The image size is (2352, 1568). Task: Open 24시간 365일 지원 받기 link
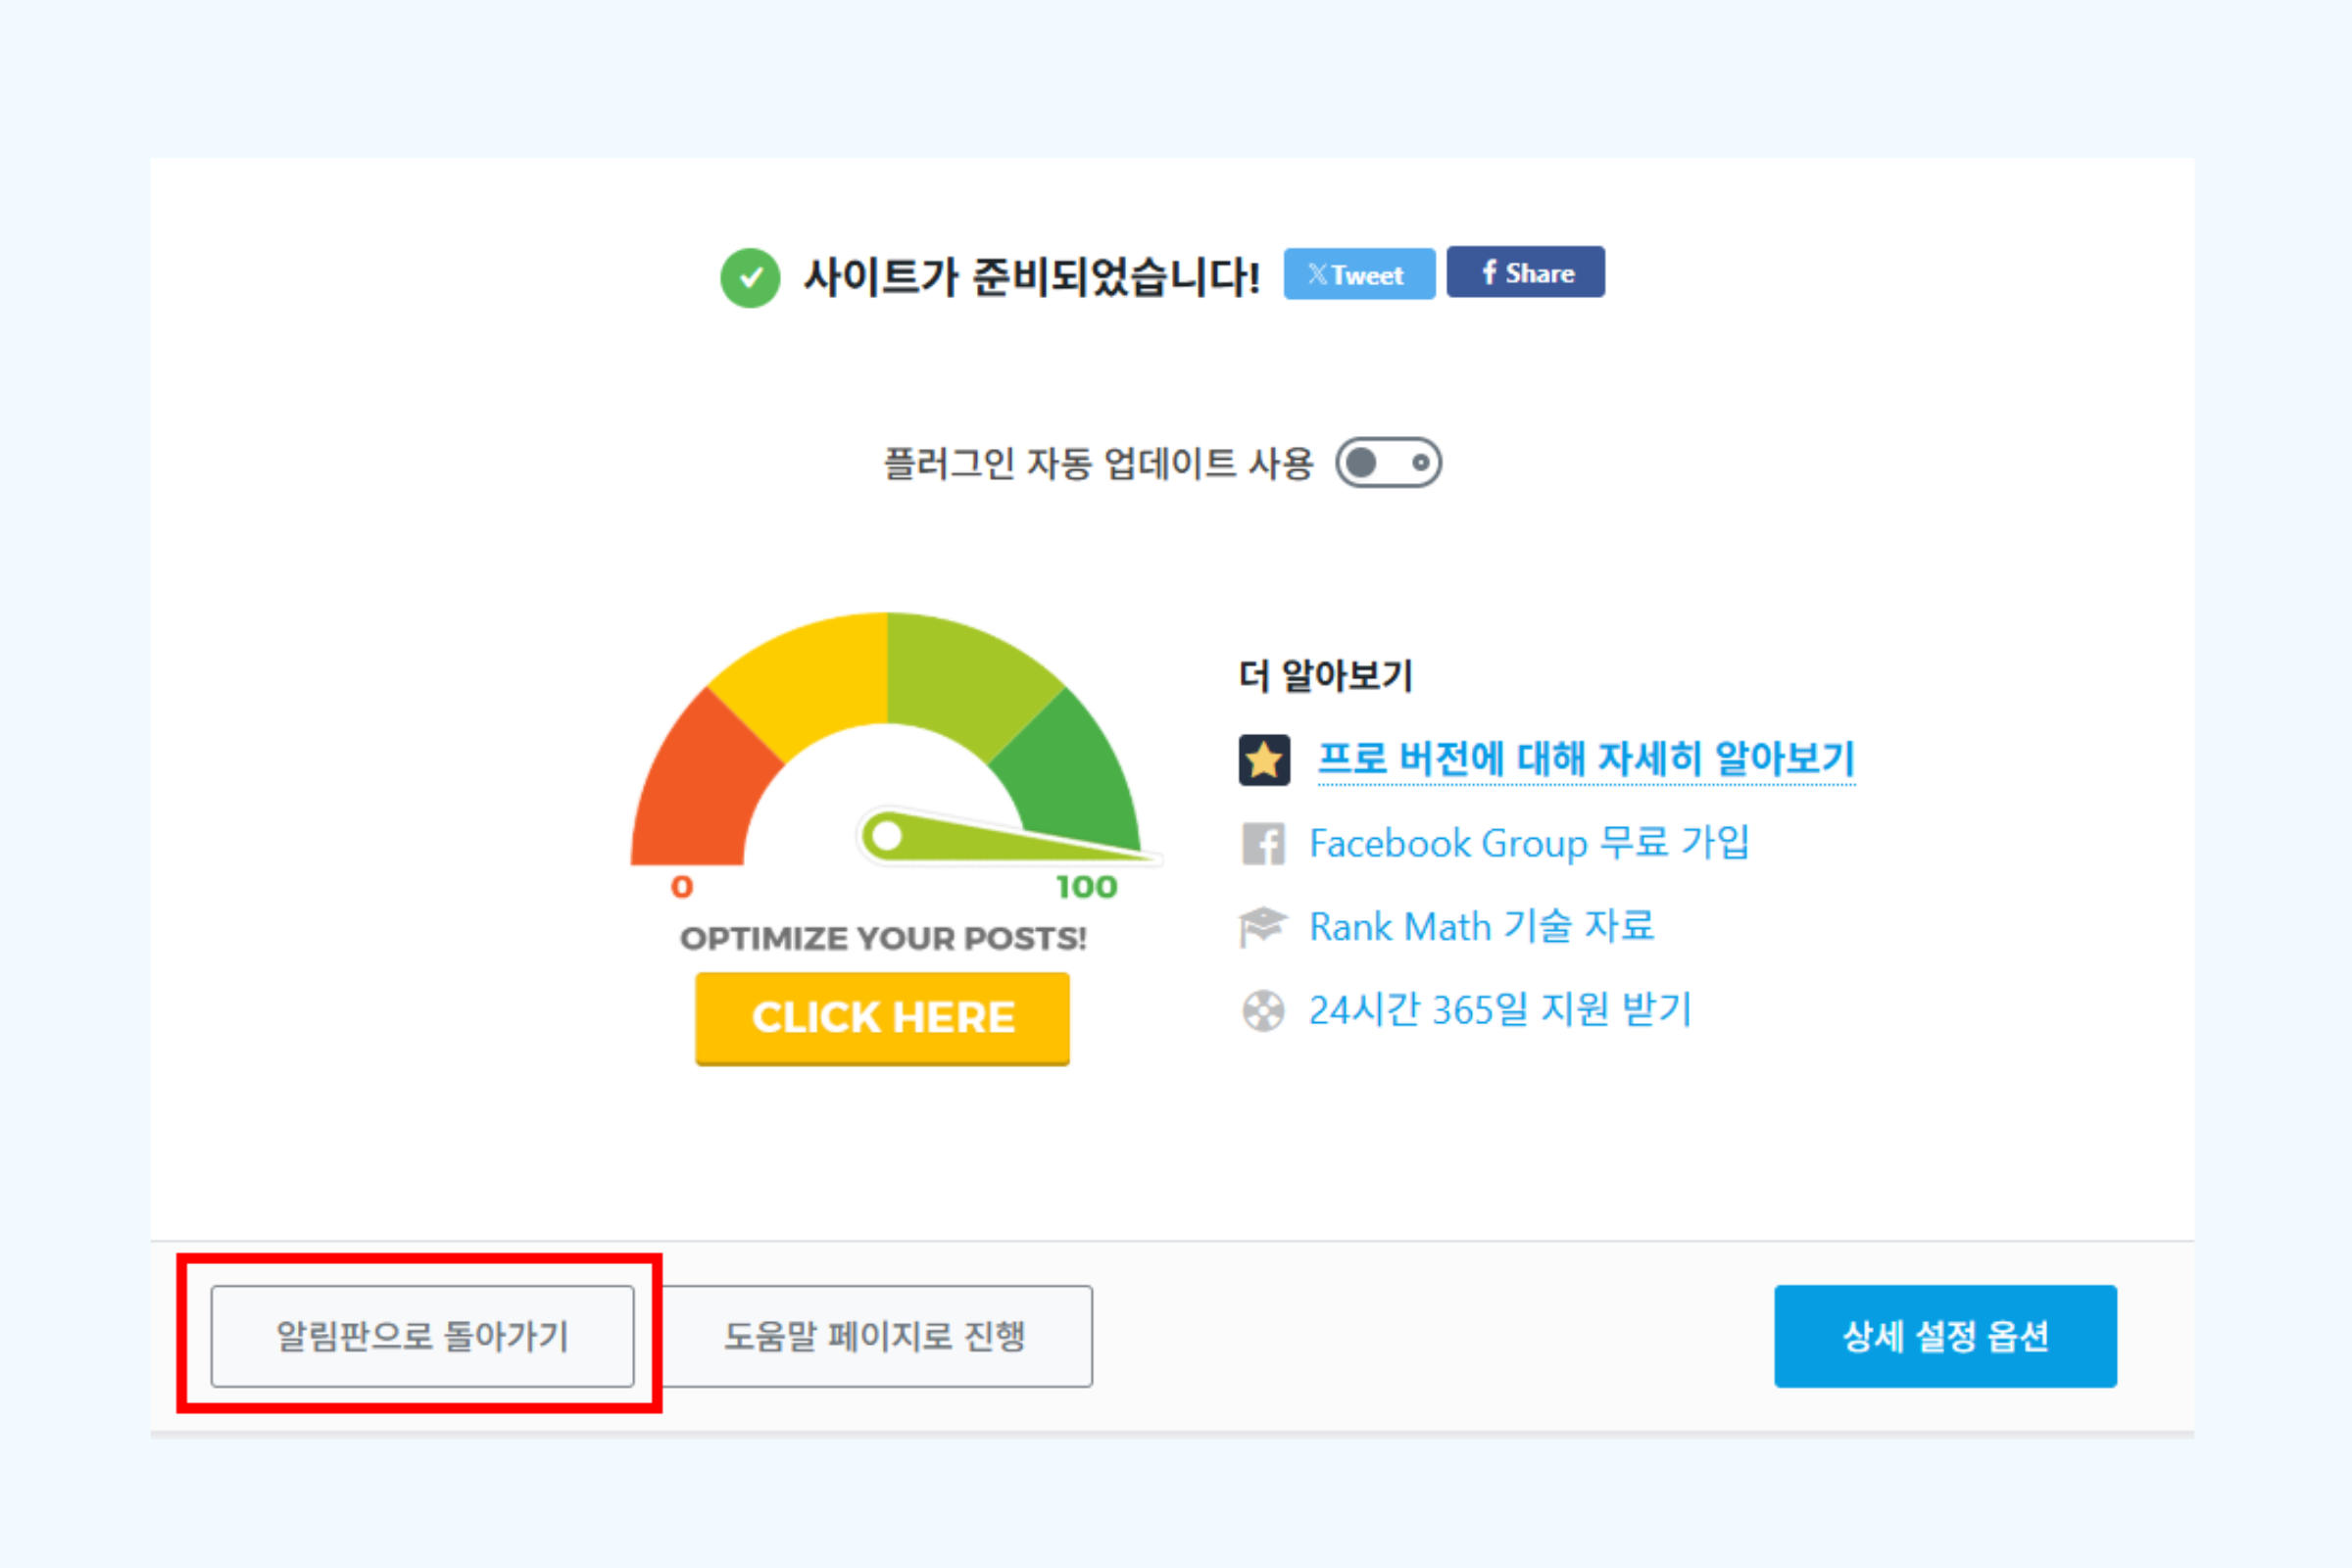point(1500,1009)
